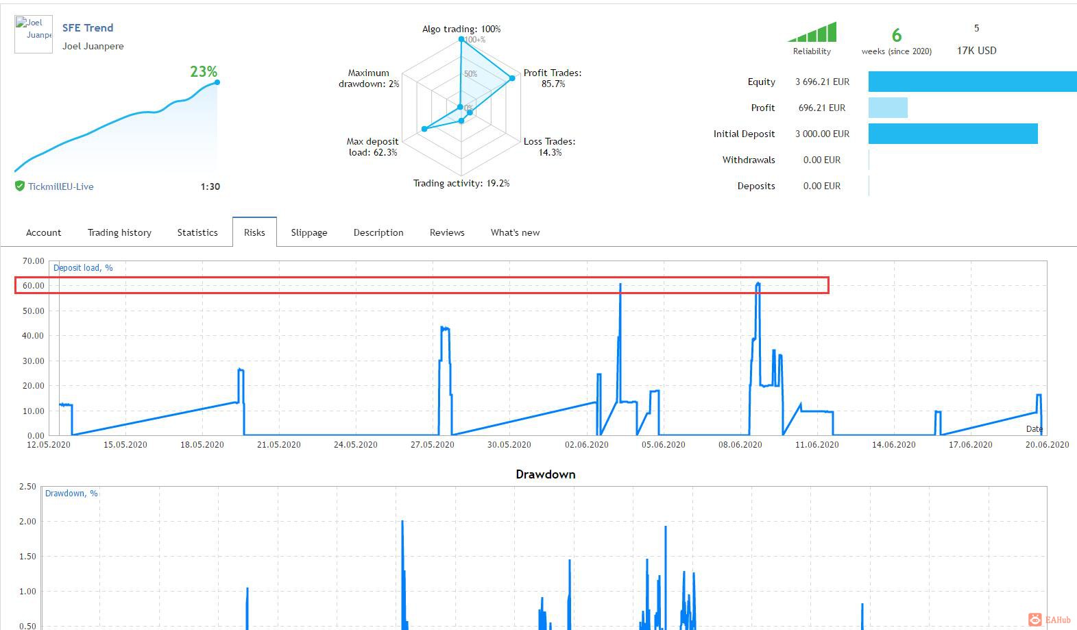The width and height of the screenshot is (1077, 630).
Task: Click the Max deposit load point on radar
Action: click(x=424, y=129)
